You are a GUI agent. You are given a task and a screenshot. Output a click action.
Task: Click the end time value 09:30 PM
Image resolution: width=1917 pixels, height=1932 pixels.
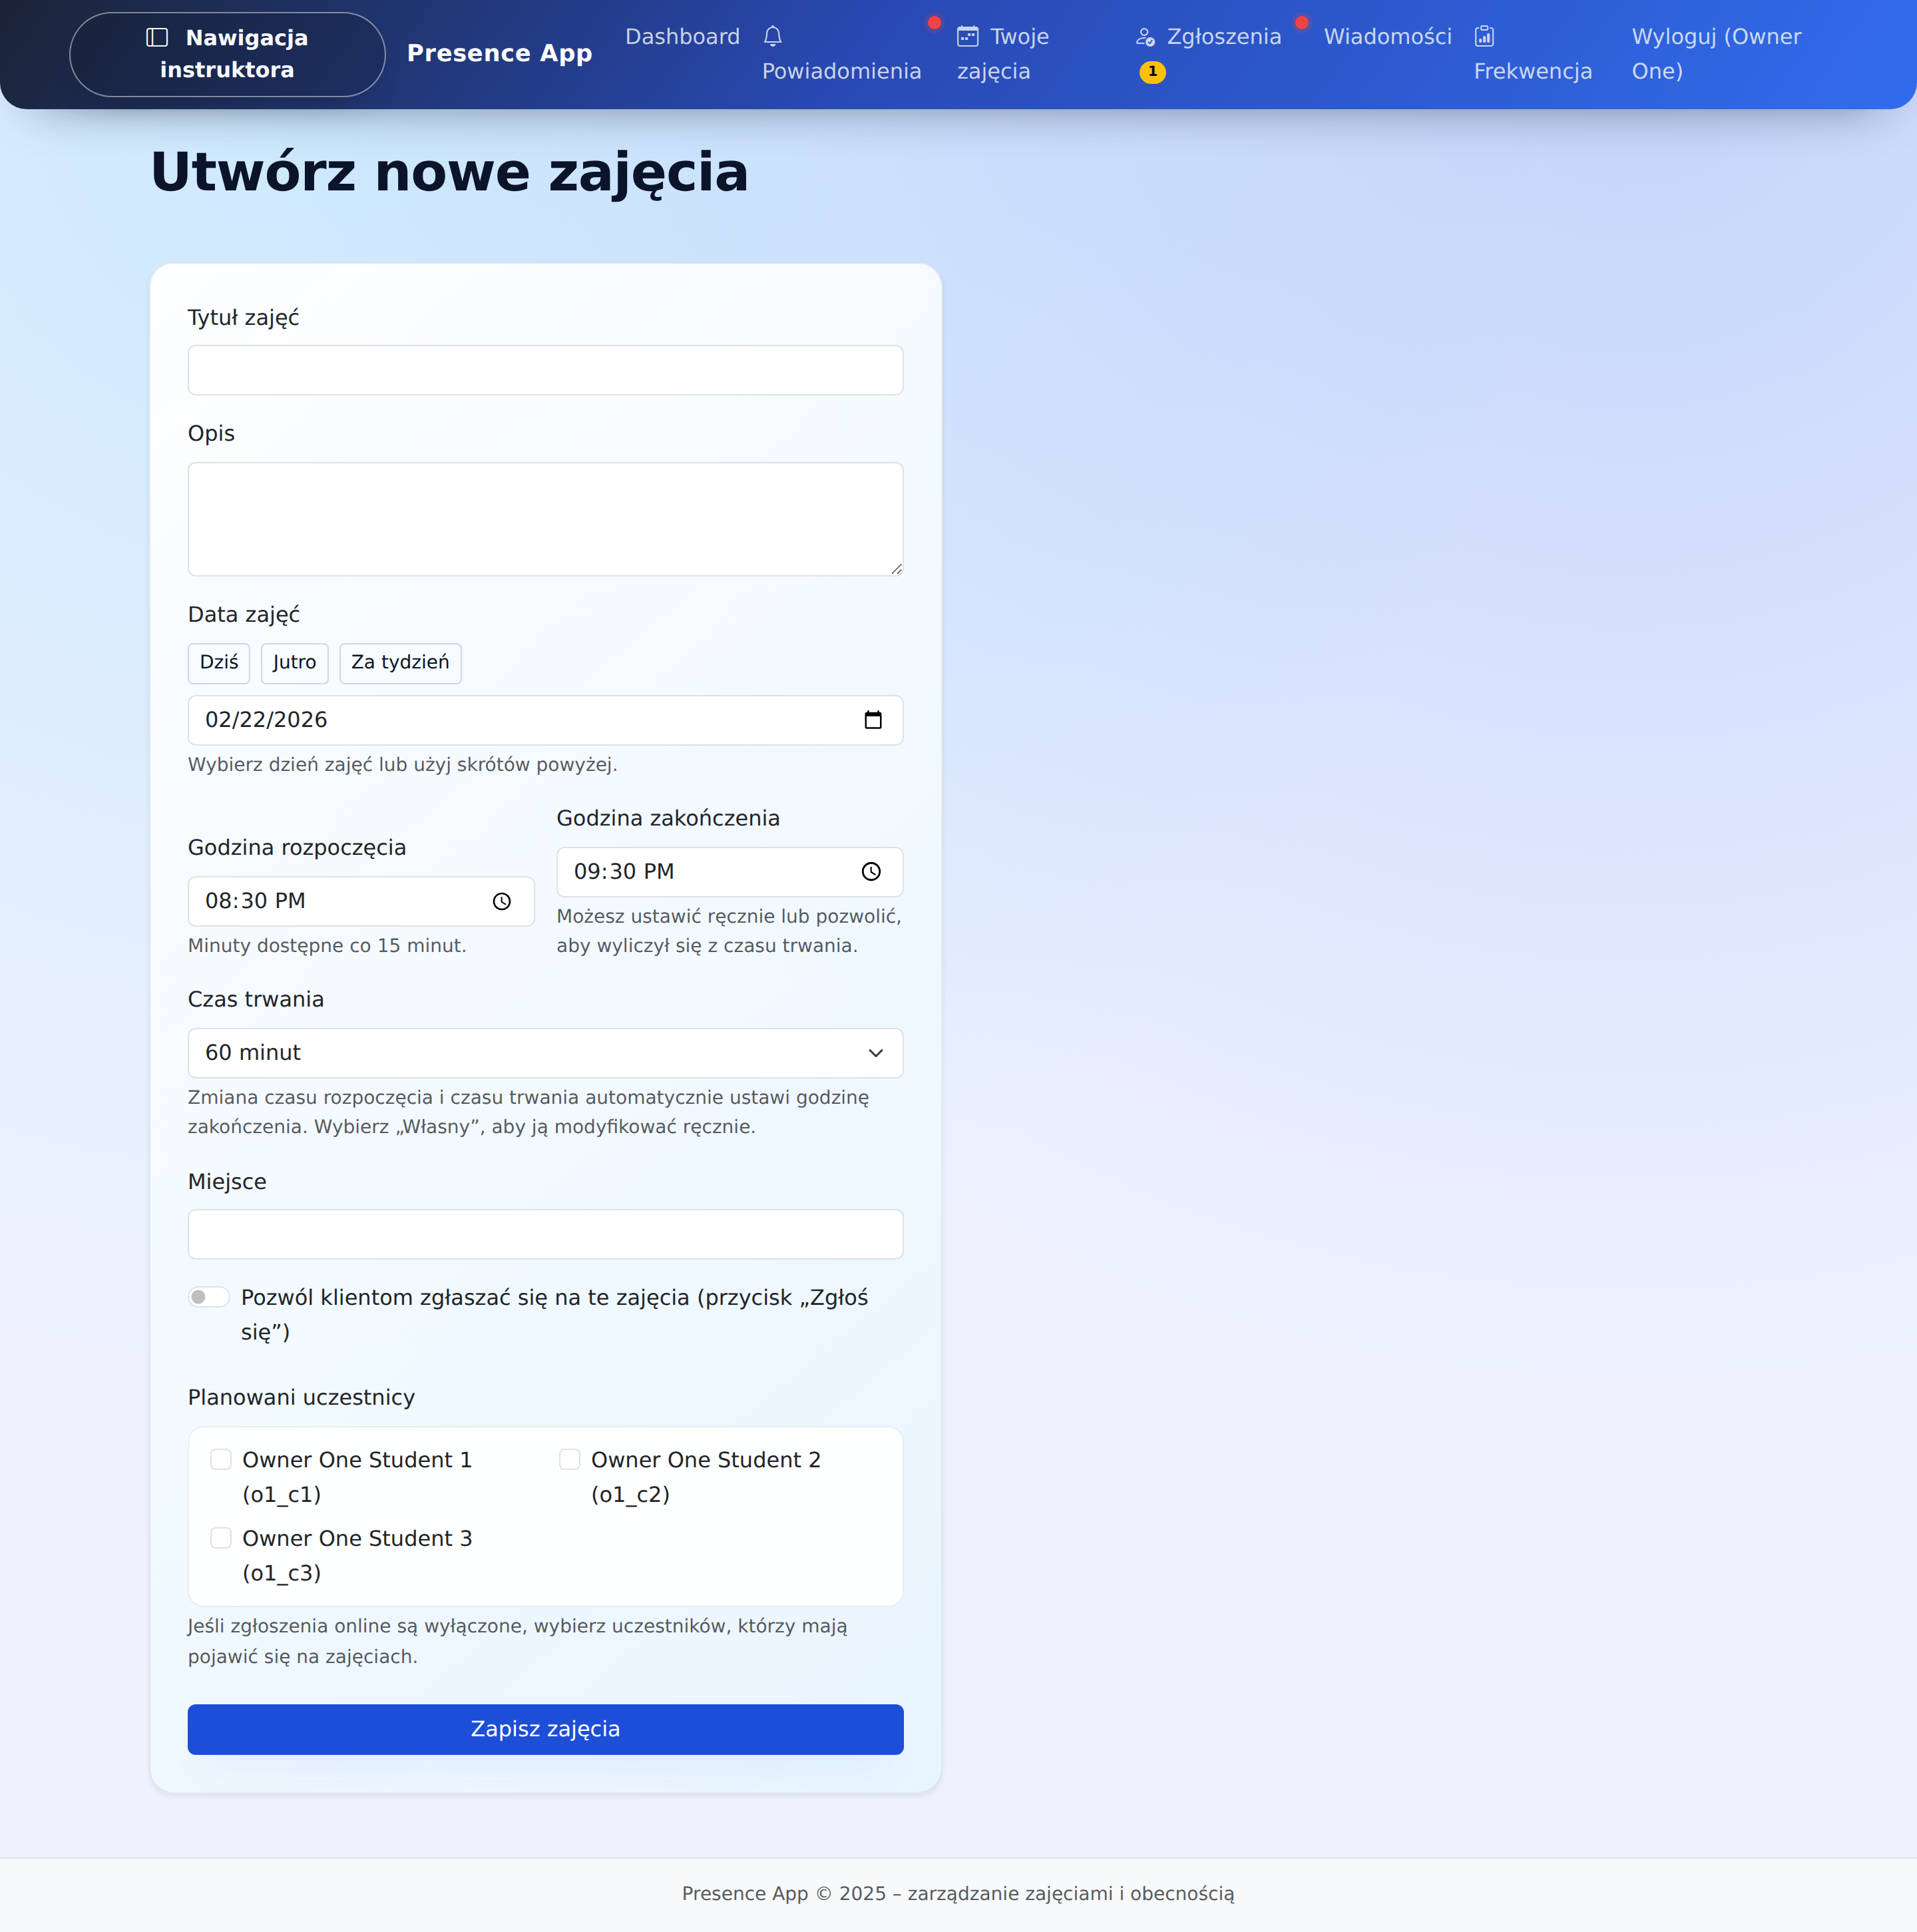coord(624,872)
